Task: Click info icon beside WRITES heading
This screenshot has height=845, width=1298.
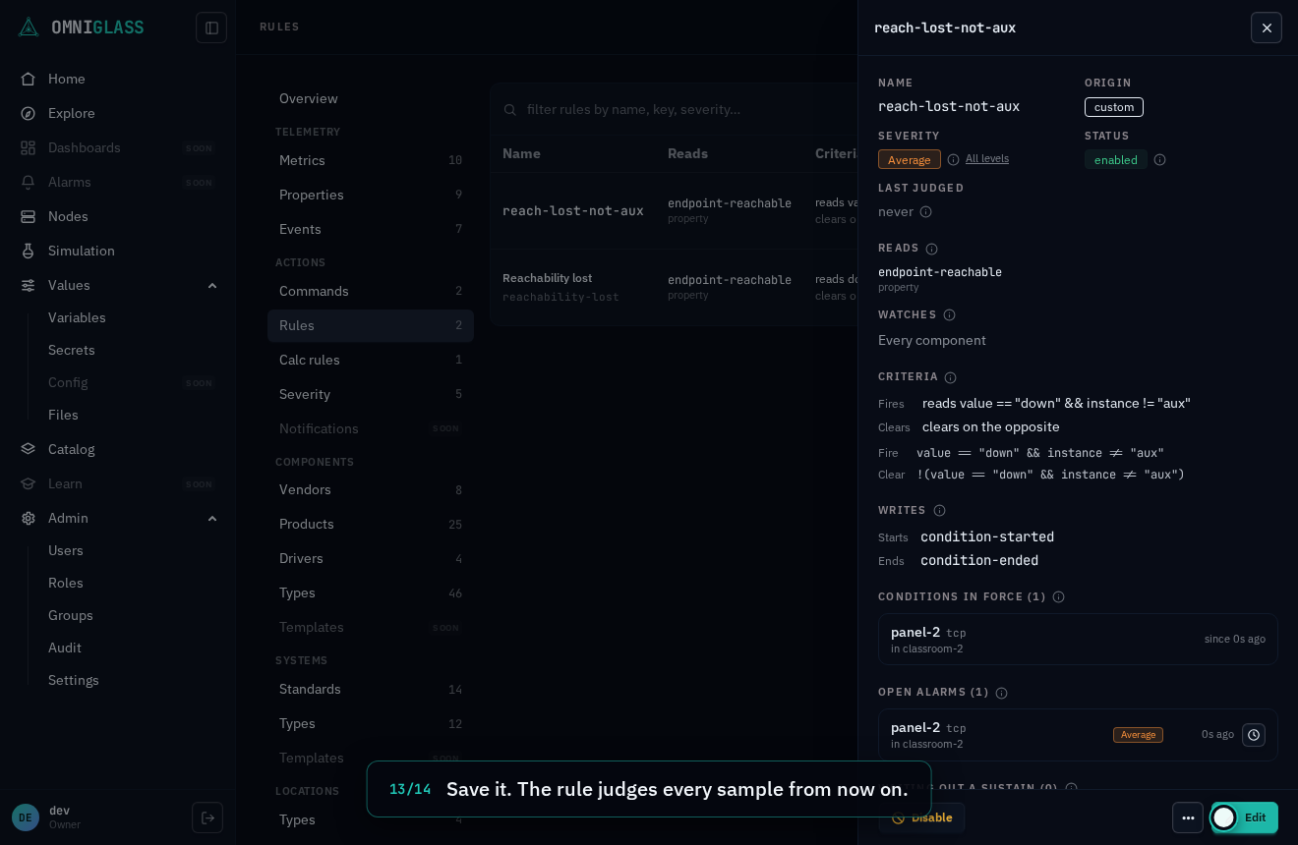Action: click(939, 511)
